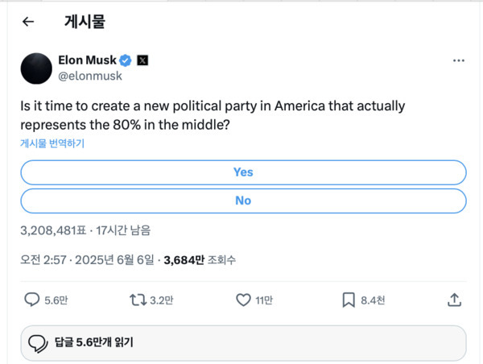The image size is (483, 364).
Task: Vote Yes in the poll
Action: [243, 172]
